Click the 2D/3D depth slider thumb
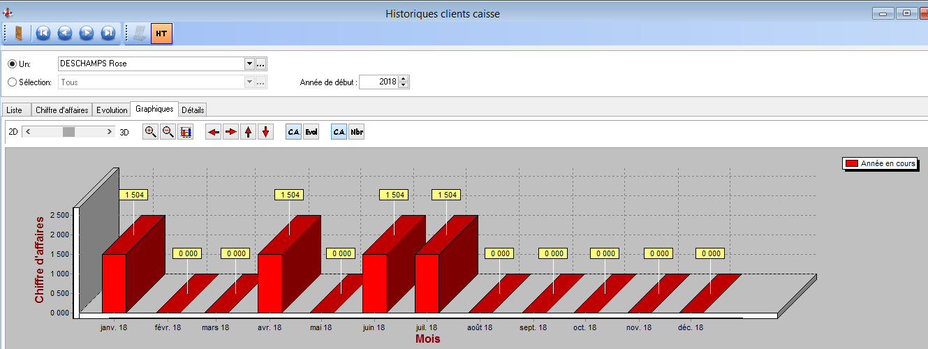Image resolution: width=928 pixels, height=349 pixels. [68, 131]
